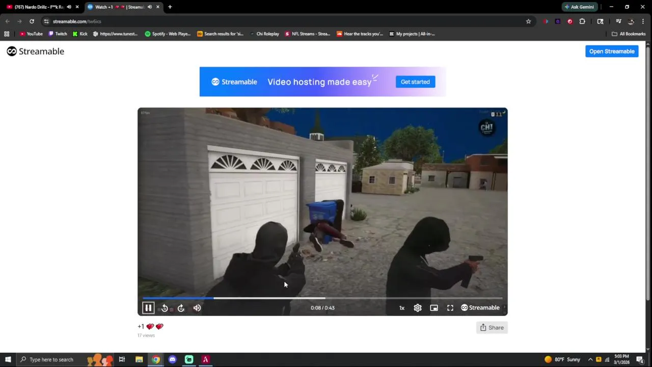Screen dimensions: 652x367
Task: Click the red circular extension icon
Action: tap(570, 21)
